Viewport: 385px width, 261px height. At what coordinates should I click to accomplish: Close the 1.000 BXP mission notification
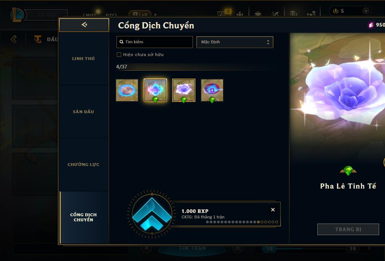pyautogui.click(x=273, y=210)
